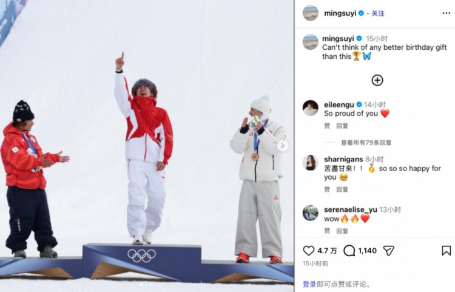Open the three-dots more options menu
The image size is (455, 292).
(x=447, y=13)
